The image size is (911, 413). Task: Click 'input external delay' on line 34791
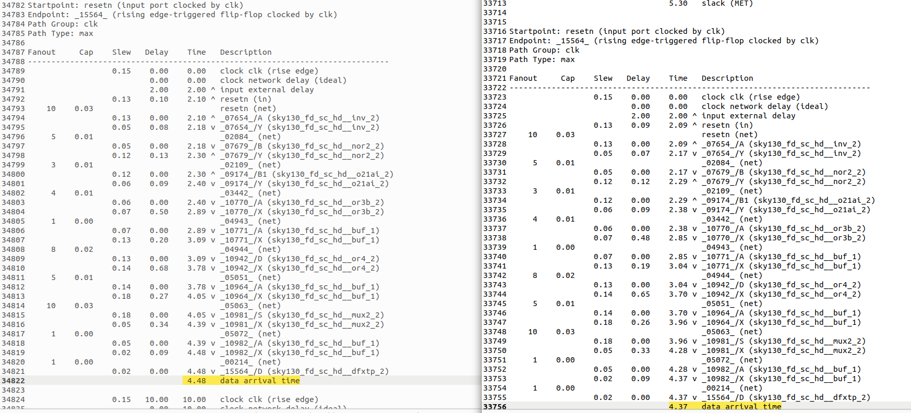click(x=267, y=90)
